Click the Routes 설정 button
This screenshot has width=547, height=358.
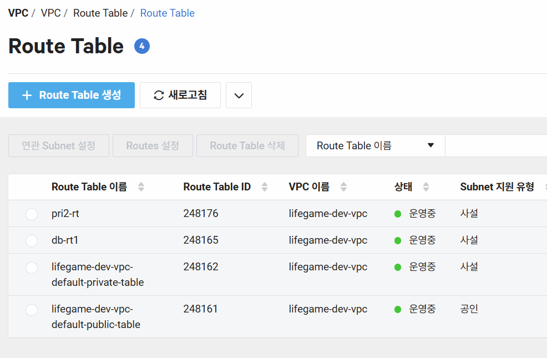(153, 146)
